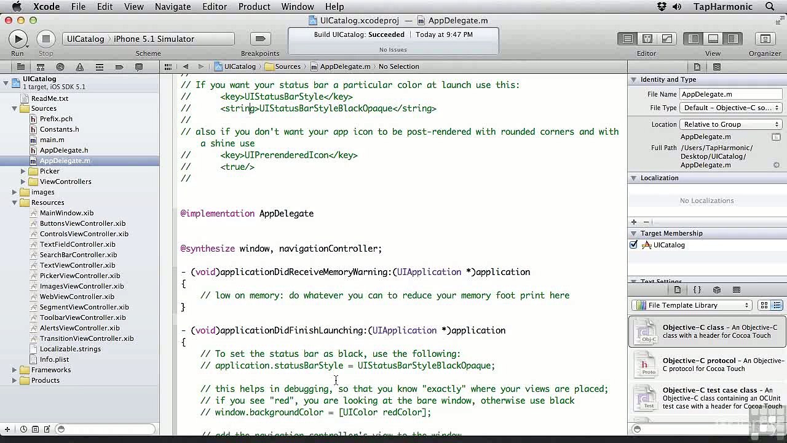Toggle the Utilities pane view button
This screenshot has width=787, height=443.
(x=733, y=39)
